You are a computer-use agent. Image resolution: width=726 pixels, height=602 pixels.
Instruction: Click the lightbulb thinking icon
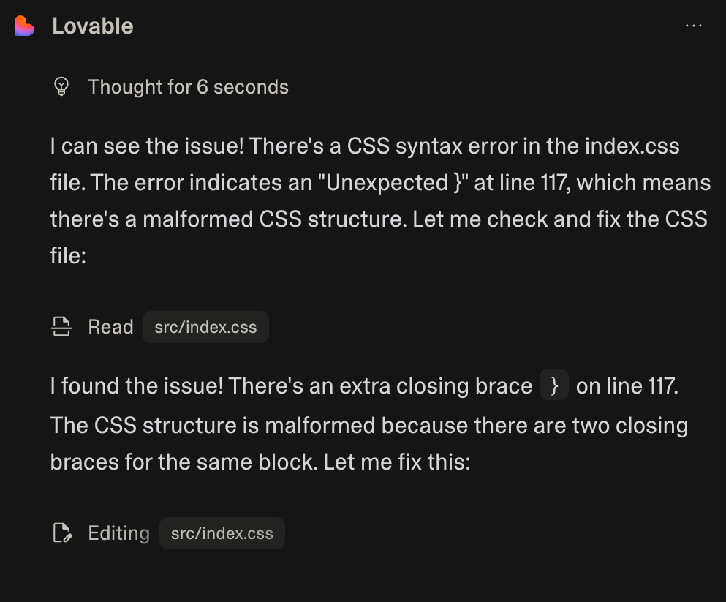click(61, 87)
